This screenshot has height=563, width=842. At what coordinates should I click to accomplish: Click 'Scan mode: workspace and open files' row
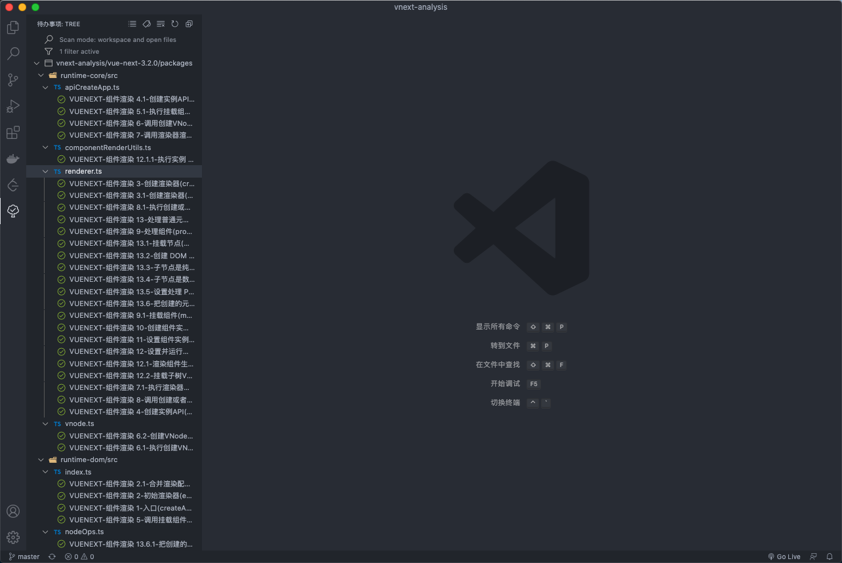(114, 39)
